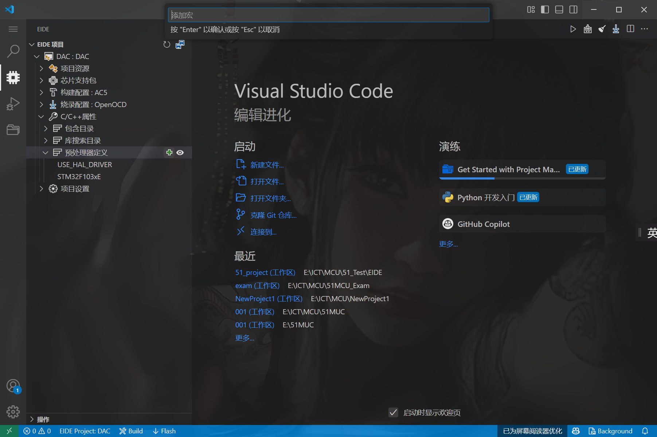Expand 构建配置 : AC5 node

click(x=41, y=92)
